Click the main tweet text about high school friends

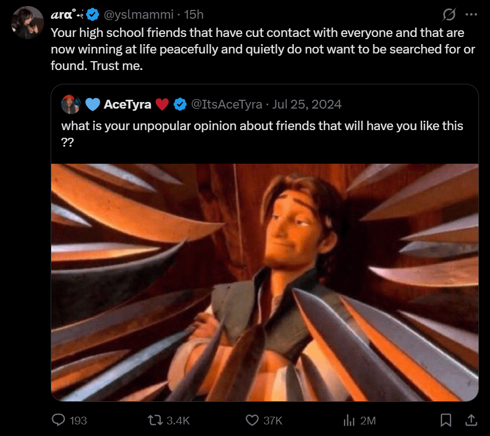pos(262,49)
